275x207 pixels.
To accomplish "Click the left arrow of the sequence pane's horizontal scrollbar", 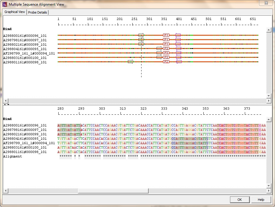I will 6,190.
